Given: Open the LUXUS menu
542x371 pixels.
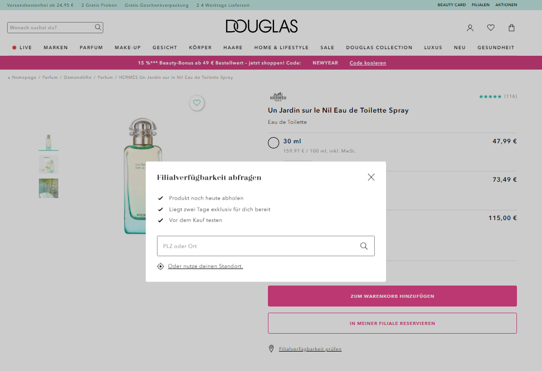Looking at the screenshot, I should [x=433, y=48].
